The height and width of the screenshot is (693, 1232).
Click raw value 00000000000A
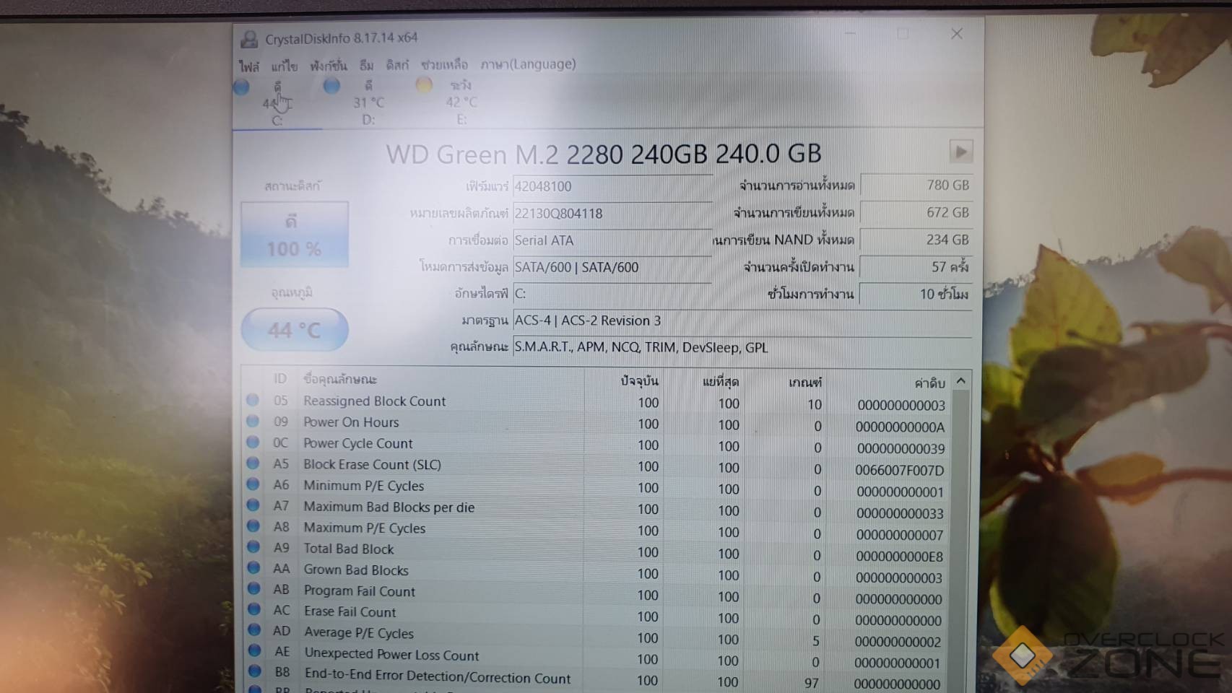[900, 427]
